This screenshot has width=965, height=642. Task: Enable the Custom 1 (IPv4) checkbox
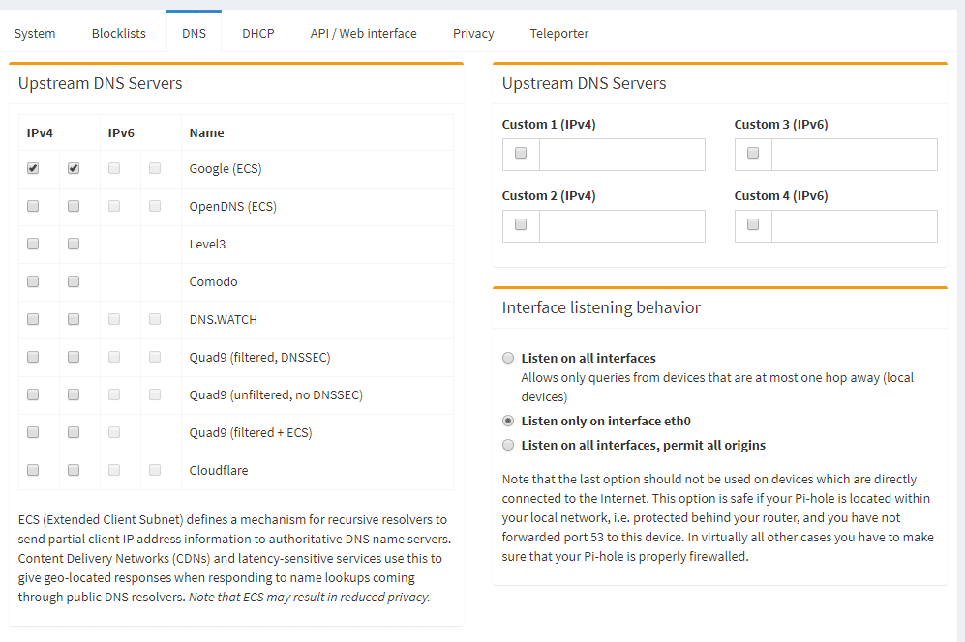point(521,154)
